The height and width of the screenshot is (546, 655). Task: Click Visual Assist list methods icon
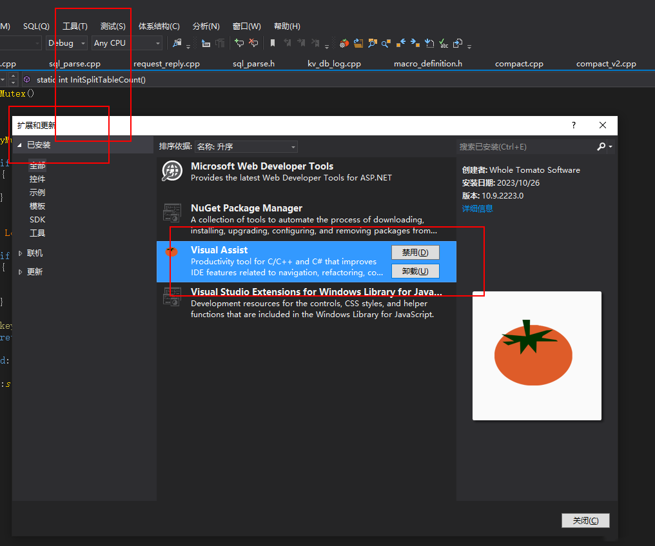(x=429, y=43)
